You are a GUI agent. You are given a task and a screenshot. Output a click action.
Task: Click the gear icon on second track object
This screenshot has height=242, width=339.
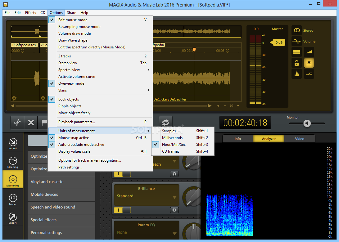[x=43, y=98]
